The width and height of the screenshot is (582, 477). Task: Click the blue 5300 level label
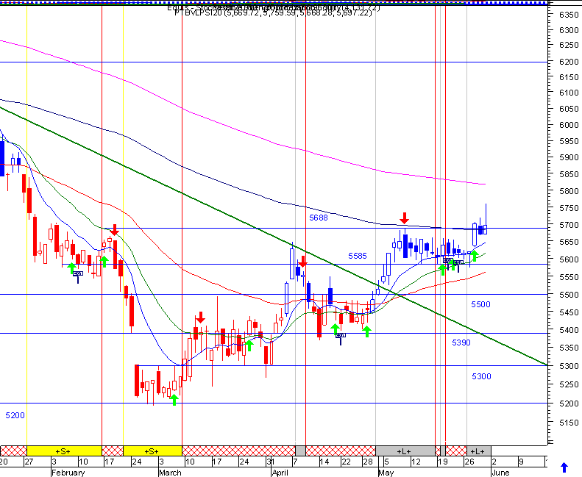point(481,376)
